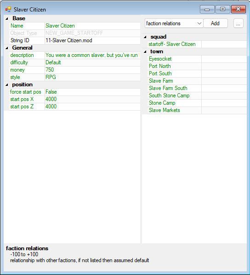
Task: Collapse the Base section
Action: 7,18
